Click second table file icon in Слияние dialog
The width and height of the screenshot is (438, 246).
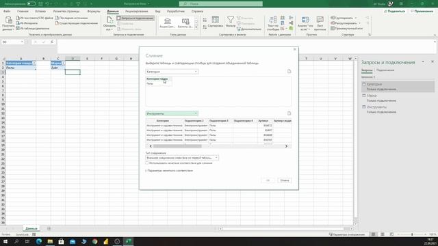point(289,113)
